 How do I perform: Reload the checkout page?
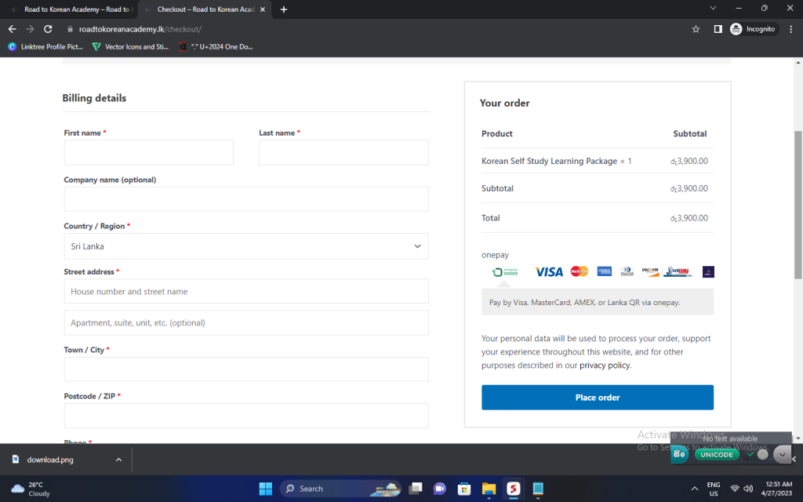click(48, 29)
